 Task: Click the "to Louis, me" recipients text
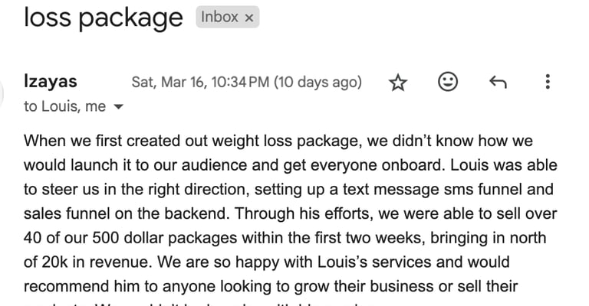[x=64, y=107]
